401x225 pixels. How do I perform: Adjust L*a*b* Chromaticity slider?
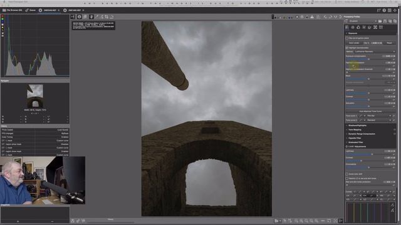click(x=368, y=167)
